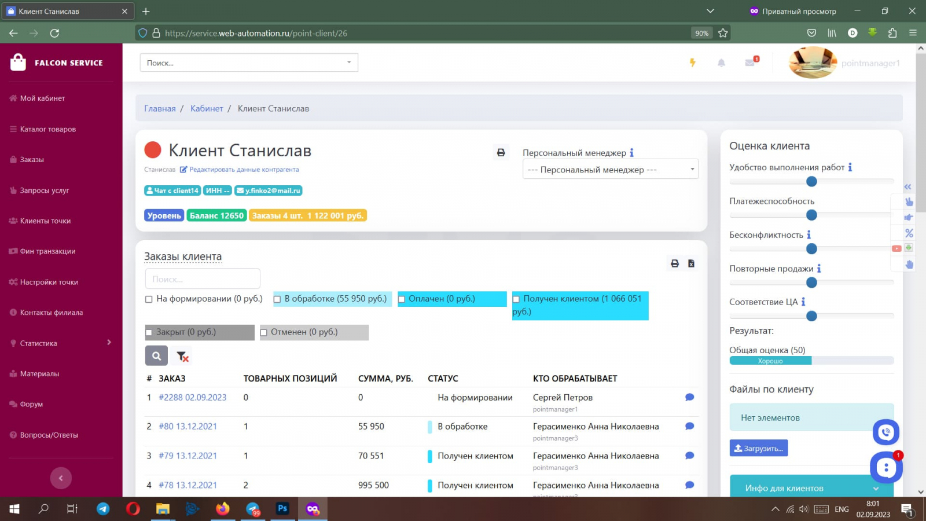Expand the 'Статистика' sidebar submenu
Screen dimensions: 926x521
point(61,343)
